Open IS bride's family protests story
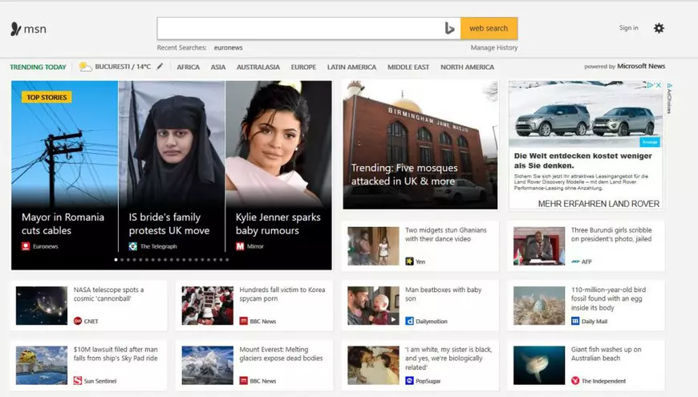The height and width of the screenshot is (397, 698). pyautogui.click(x=169, y=224)
